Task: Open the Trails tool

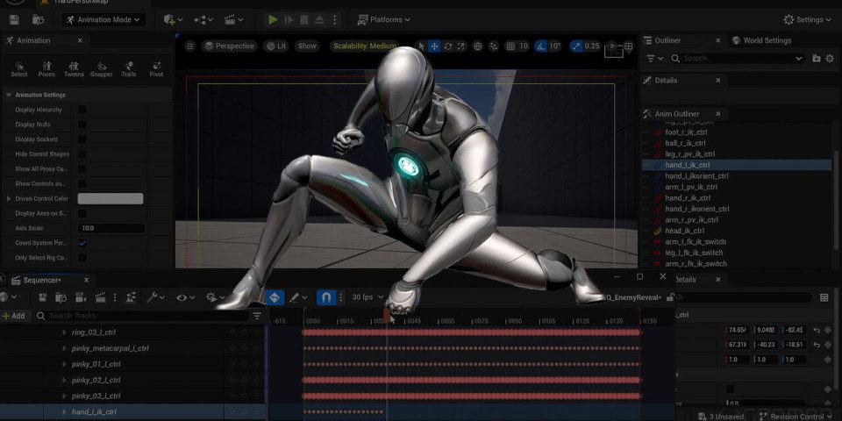Action: [x=129, y=68]
